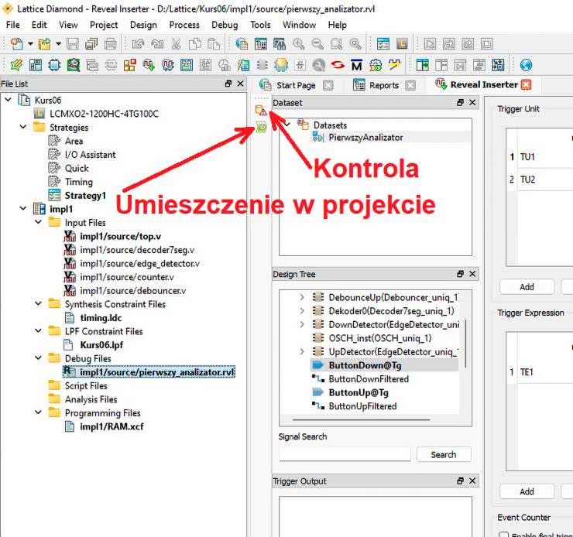Collapse the Datasets tree node
Screen dimensions: 573x537
[x=287, y=125]
